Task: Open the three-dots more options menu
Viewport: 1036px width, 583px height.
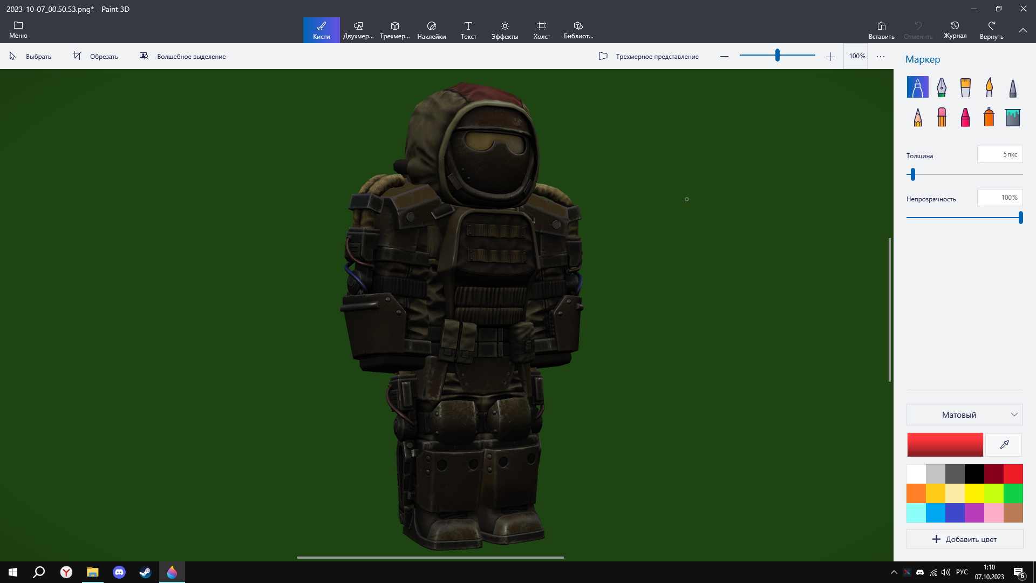Action: click(x=881, y=56)
